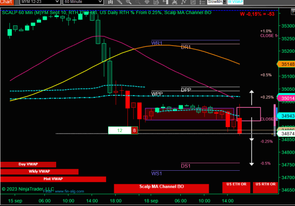This screenshot has width=295, height=206.
Task: Click the red 8 counter box
Action: [x=135, y=130]
